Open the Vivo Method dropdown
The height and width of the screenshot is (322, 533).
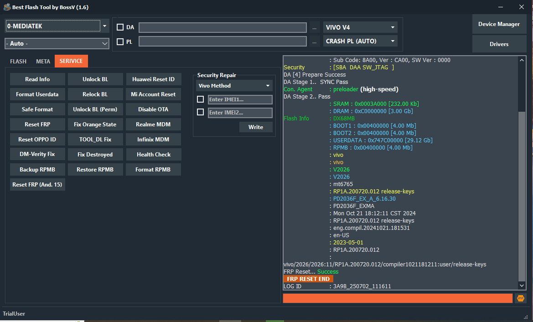tap(234, 86)
